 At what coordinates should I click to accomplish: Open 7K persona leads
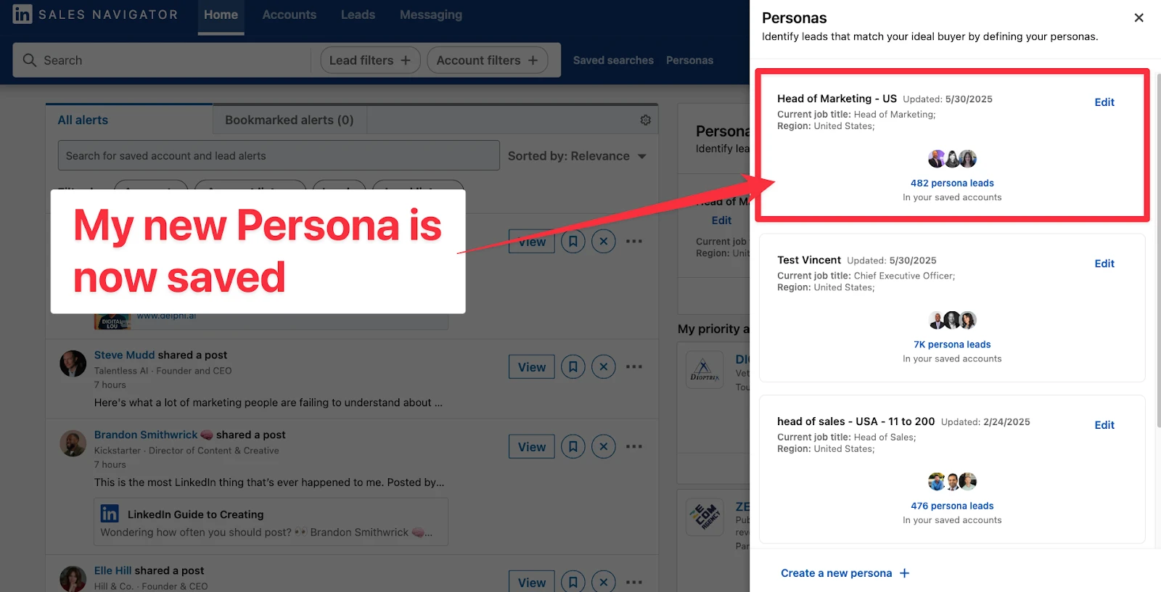pyautogui.click(x=952, y=345)
